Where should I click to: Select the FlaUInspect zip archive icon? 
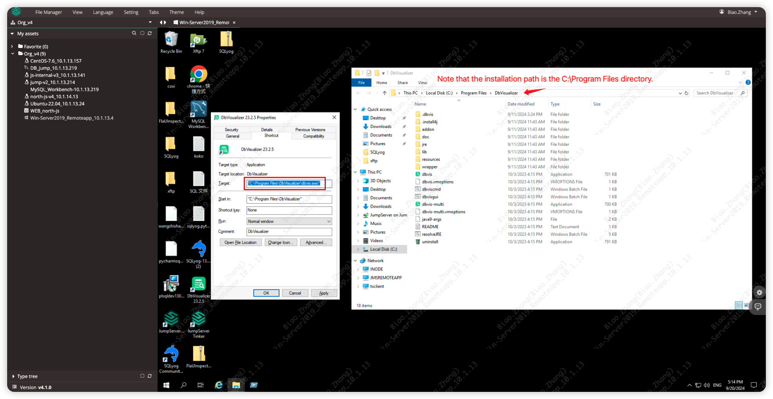(199, 357)
